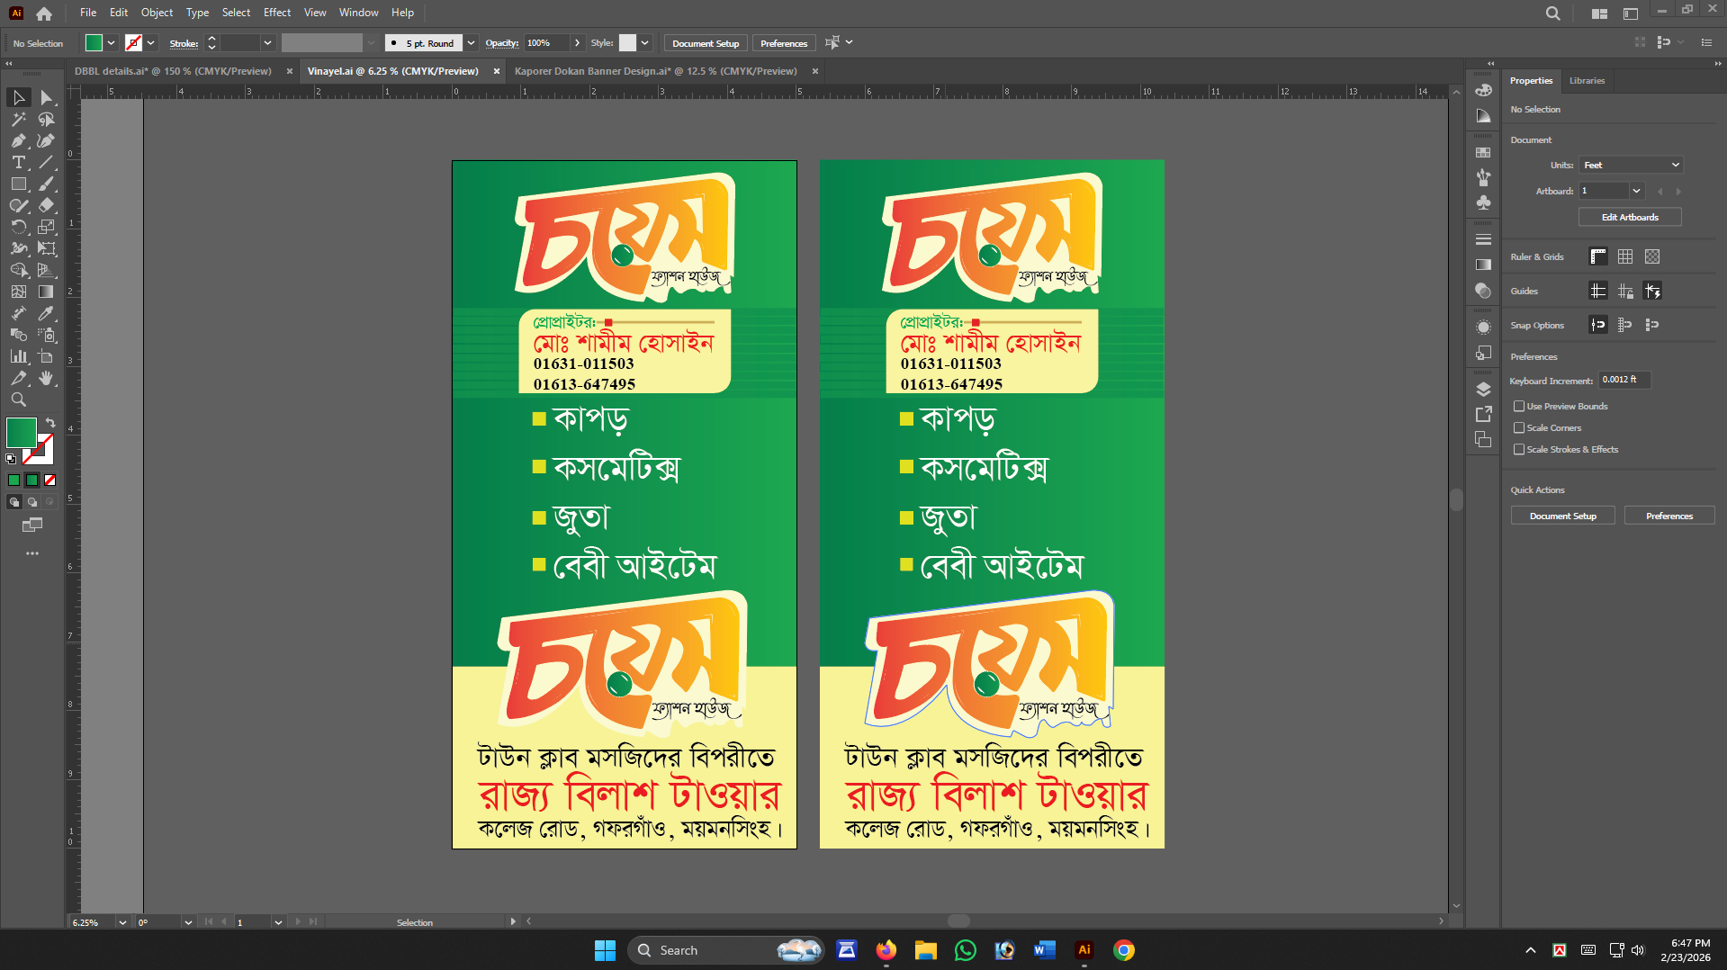The width and height of the screenshot is (1727, 970).
Task: Select the Rotate tool
Action: pos(18,227)
